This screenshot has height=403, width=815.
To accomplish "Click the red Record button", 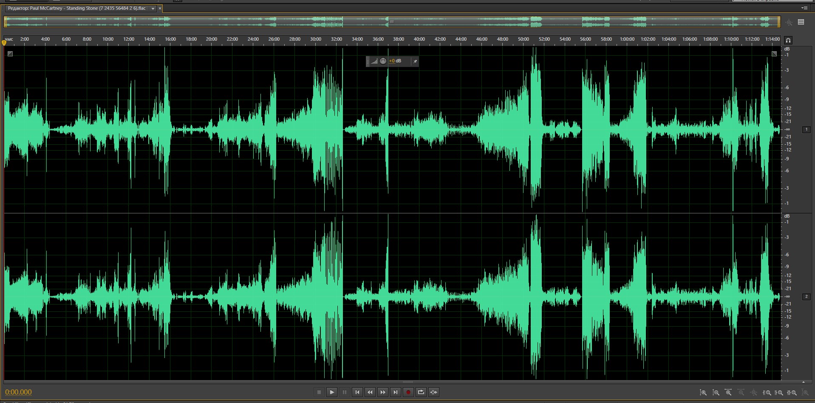I will [408, 392].
